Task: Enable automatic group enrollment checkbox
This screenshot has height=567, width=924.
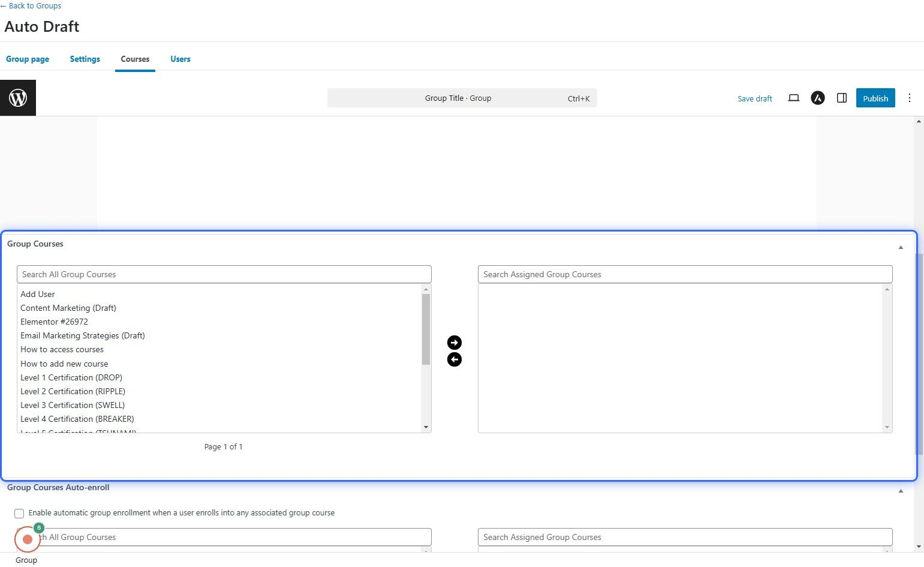Action: click(19, 514)
